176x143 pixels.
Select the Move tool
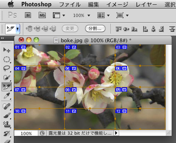tap(7, 50)
